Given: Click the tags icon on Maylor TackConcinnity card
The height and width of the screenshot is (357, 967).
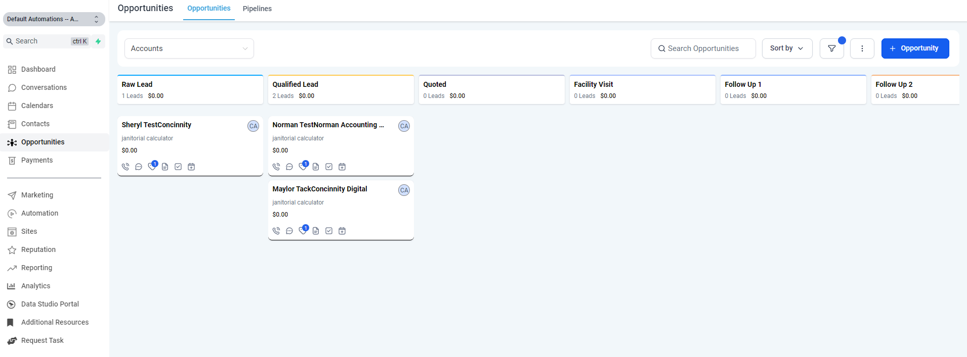Looking at the screenshot, I should [x=303, y=231].
